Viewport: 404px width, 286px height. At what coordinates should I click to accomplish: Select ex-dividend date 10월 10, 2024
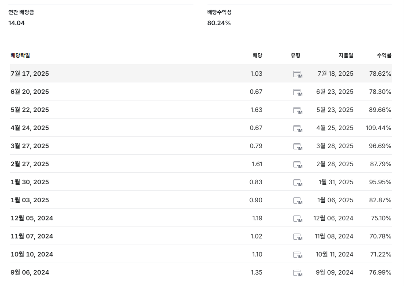pos(32,254)
